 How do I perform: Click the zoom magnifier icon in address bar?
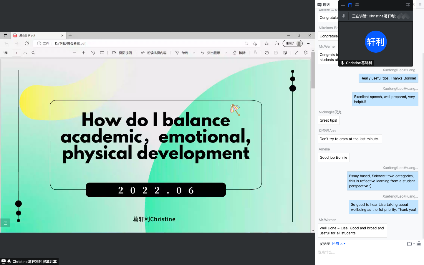(246, 44)
